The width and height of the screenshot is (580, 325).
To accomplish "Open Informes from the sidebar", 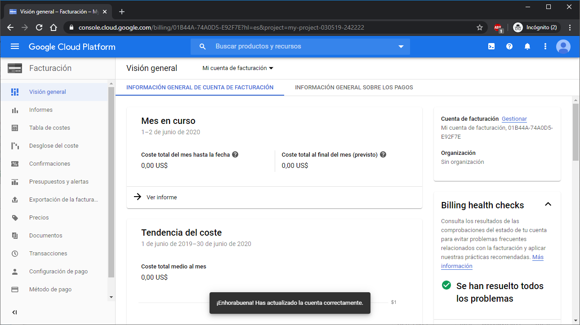I will 40,110.
